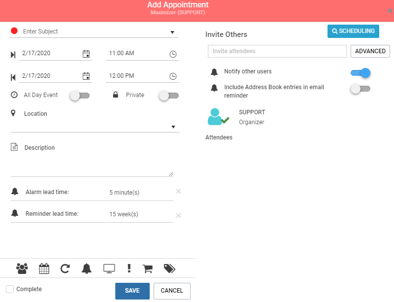Click the Reminder lead time bell icon
The height and width of the screenshot is (302, 394).
click(x=15, y=213)
